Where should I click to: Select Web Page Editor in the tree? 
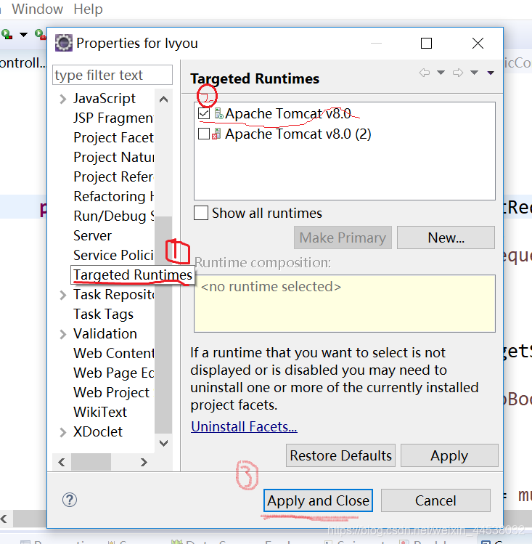[114, 373]
